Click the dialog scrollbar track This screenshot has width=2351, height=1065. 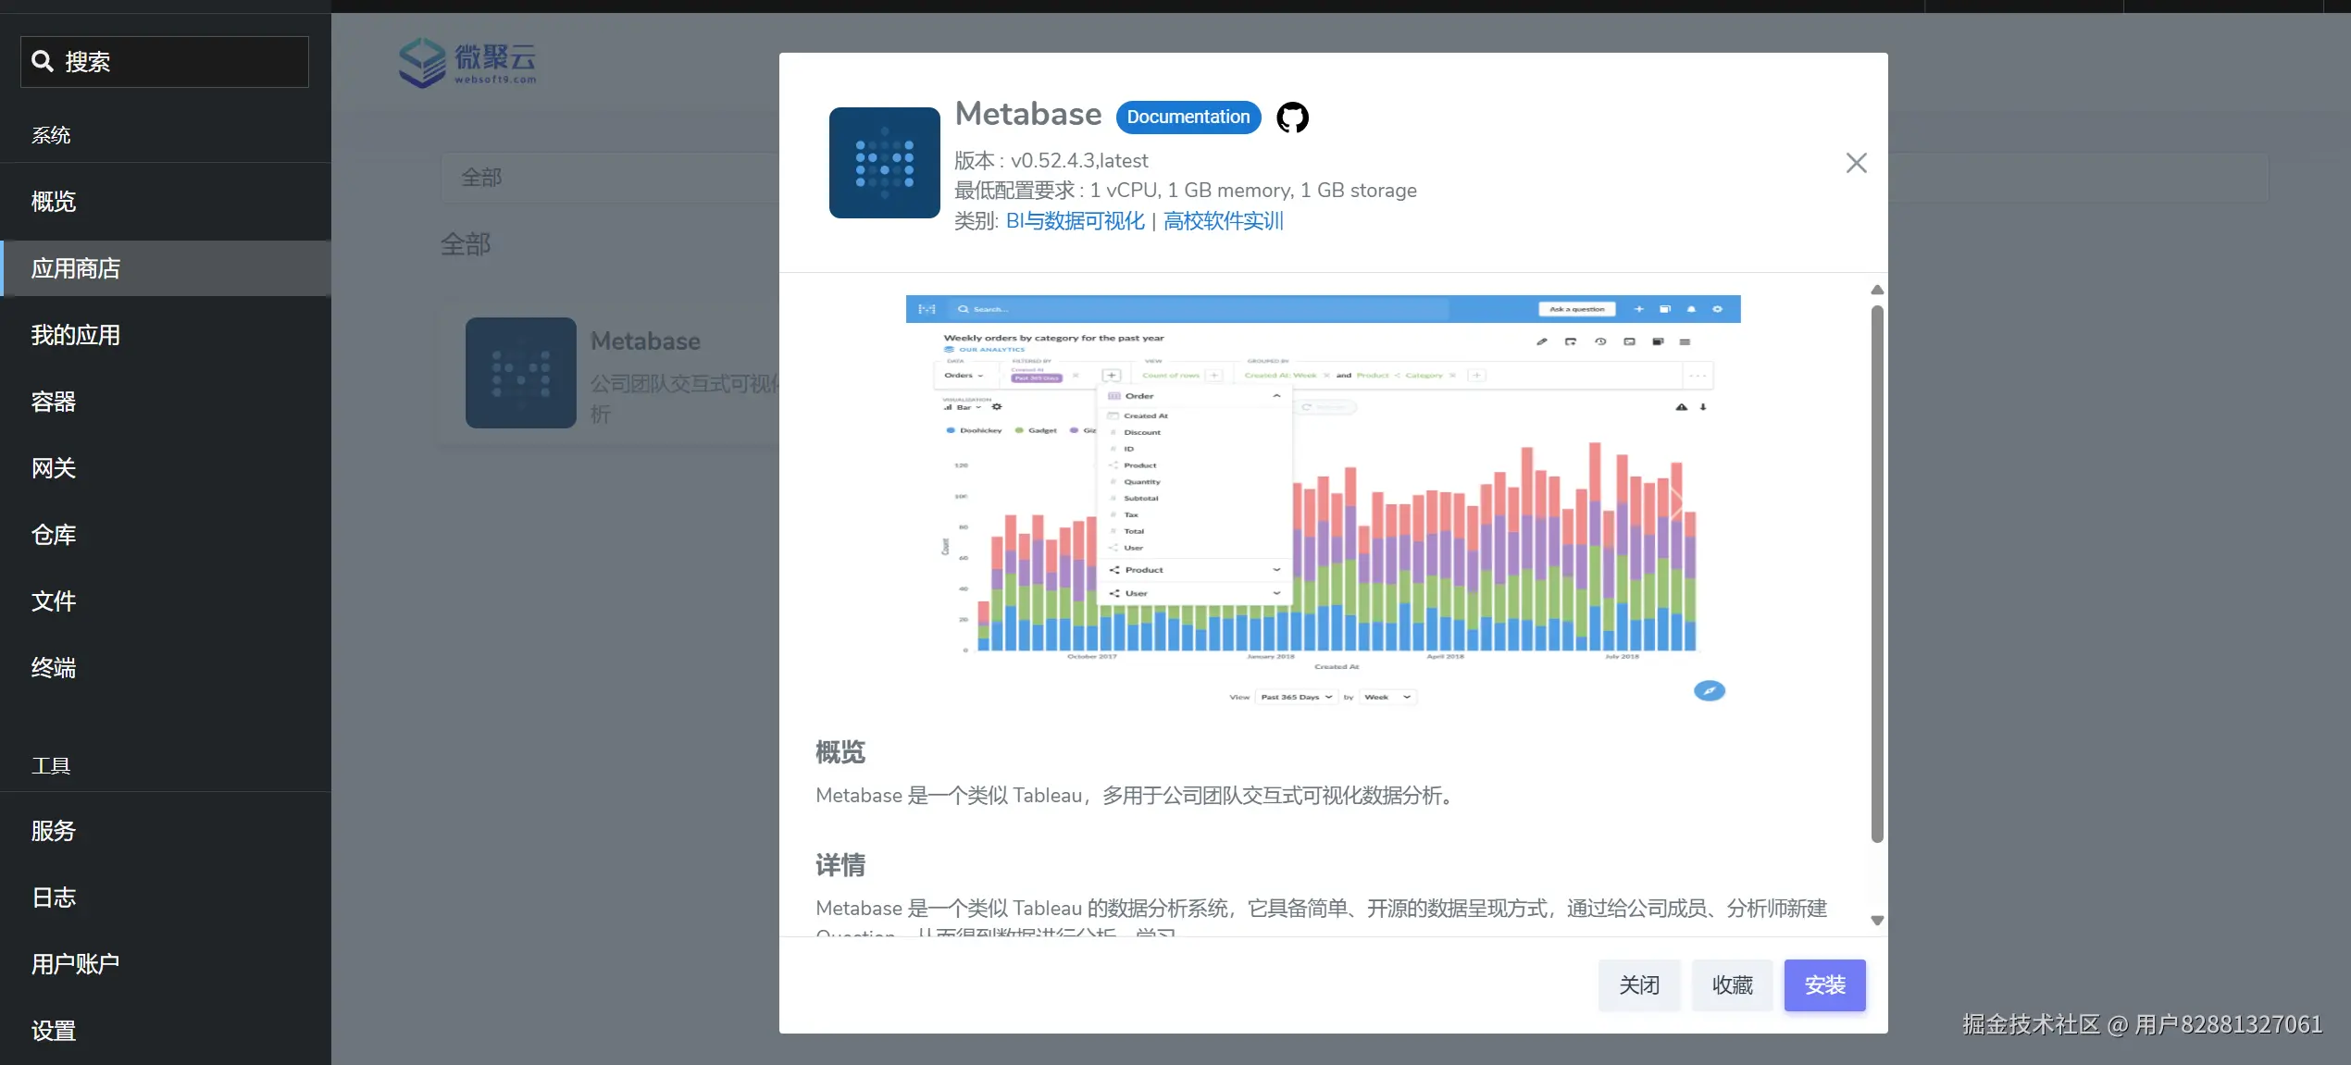point(1876,601)
